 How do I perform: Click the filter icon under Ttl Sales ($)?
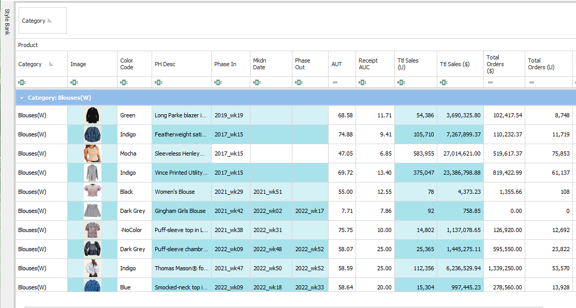click(x=443, y=82)
